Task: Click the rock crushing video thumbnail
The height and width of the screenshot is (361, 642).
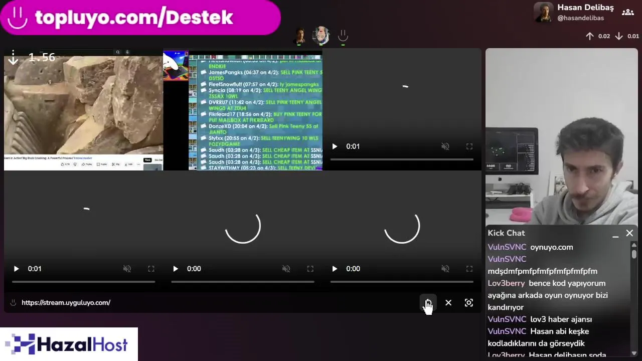Action: (83, 109)
